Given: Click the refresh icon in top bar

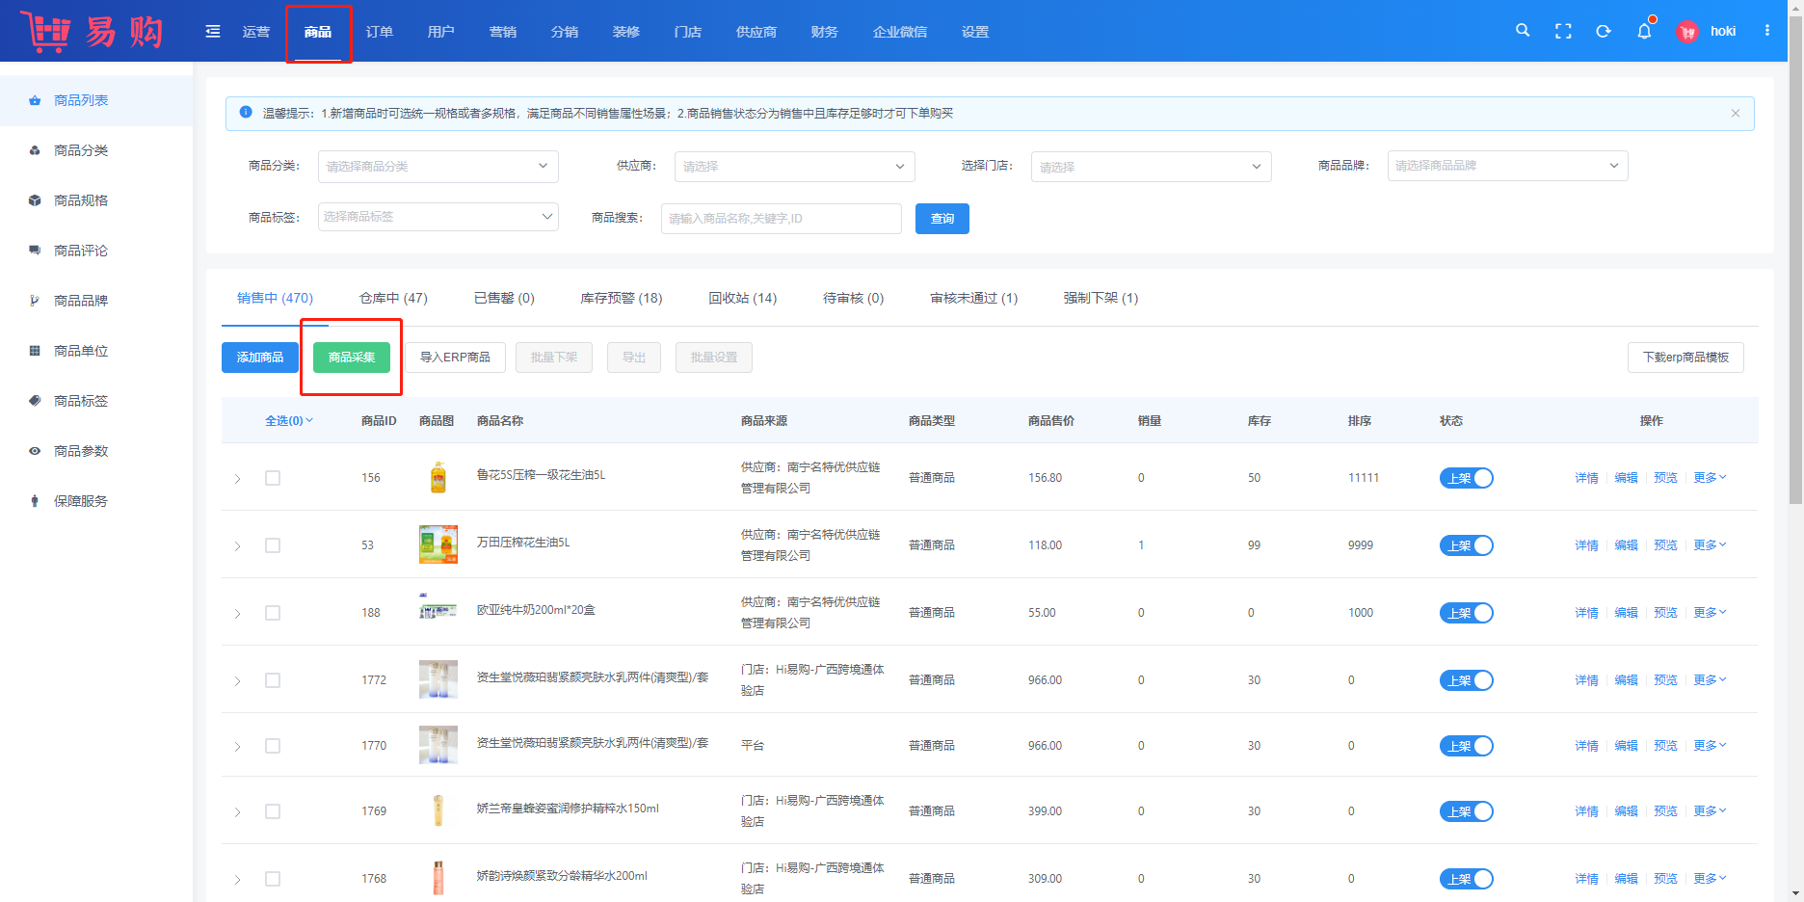Looking at the screenshot, I should click(x=1604, y=32).
